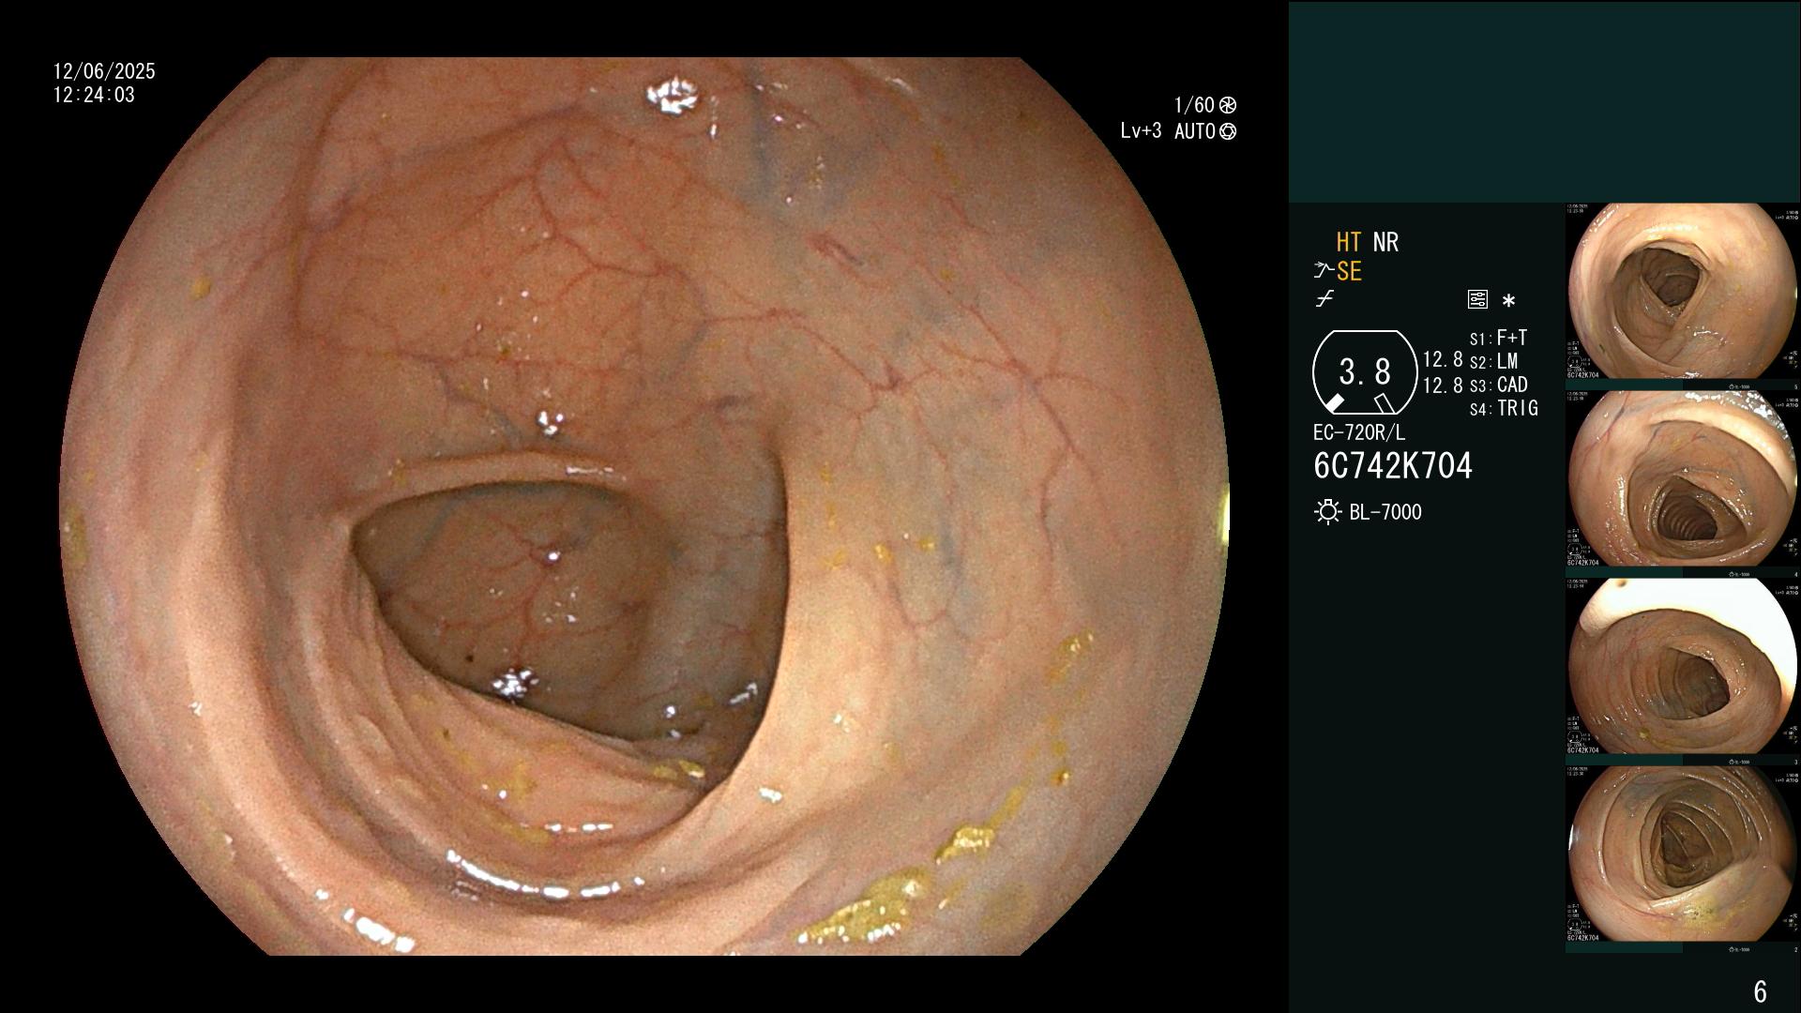Open the bottom captured thumbnail image
Viewport: 1801px width, 1013px height.
pos(1681,854)
